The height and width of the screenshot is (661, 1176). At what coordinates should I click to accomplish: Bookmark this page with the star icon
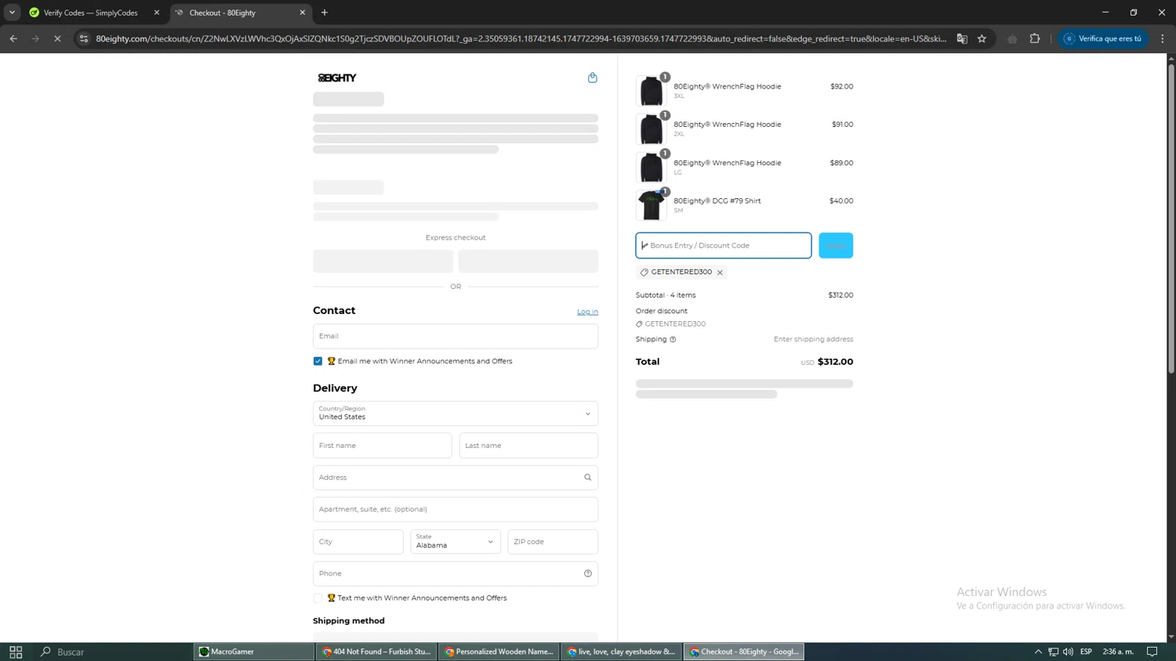982,38
